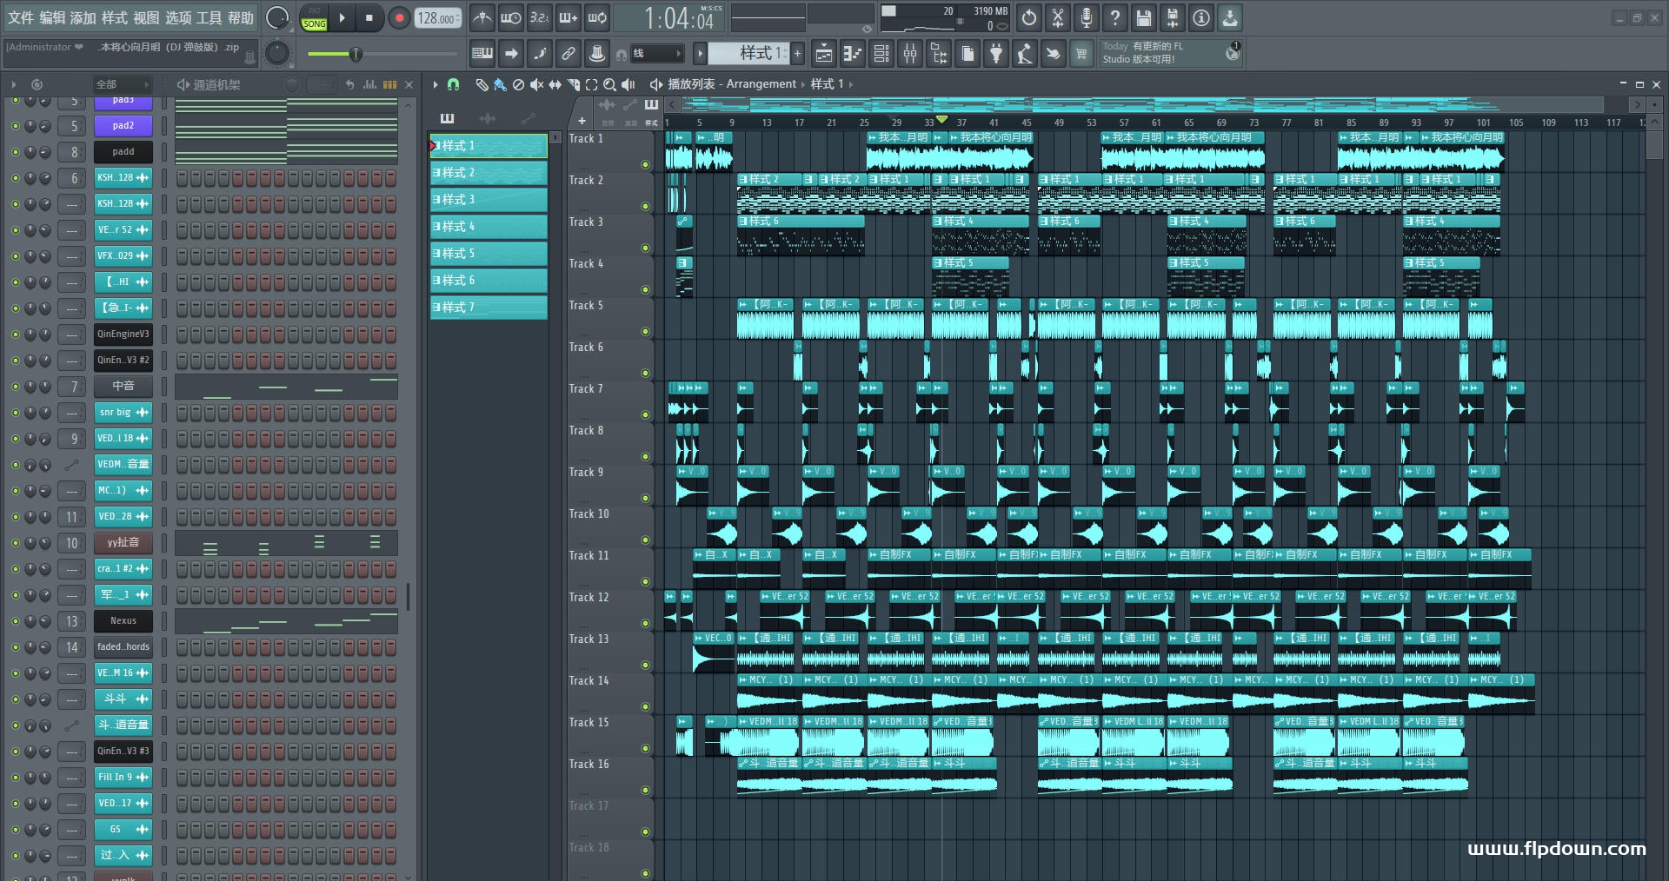
Task: Toggle the green mute LED of pad2 channel
Action: pos(15,126)
